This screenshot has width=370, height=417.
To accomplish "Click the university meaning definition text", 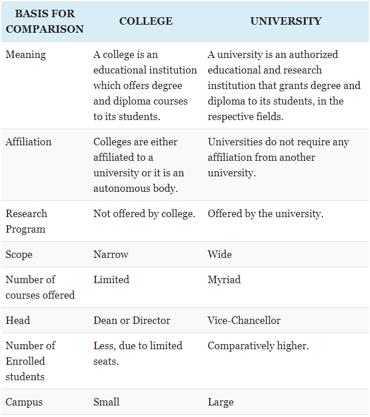I will (284, 86).
